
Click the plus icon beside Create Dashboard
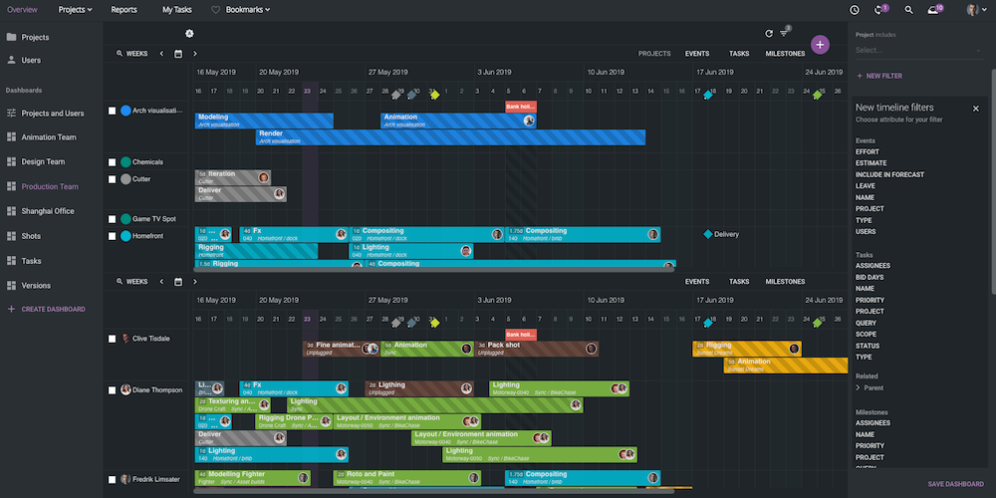(x=11, y=310)
